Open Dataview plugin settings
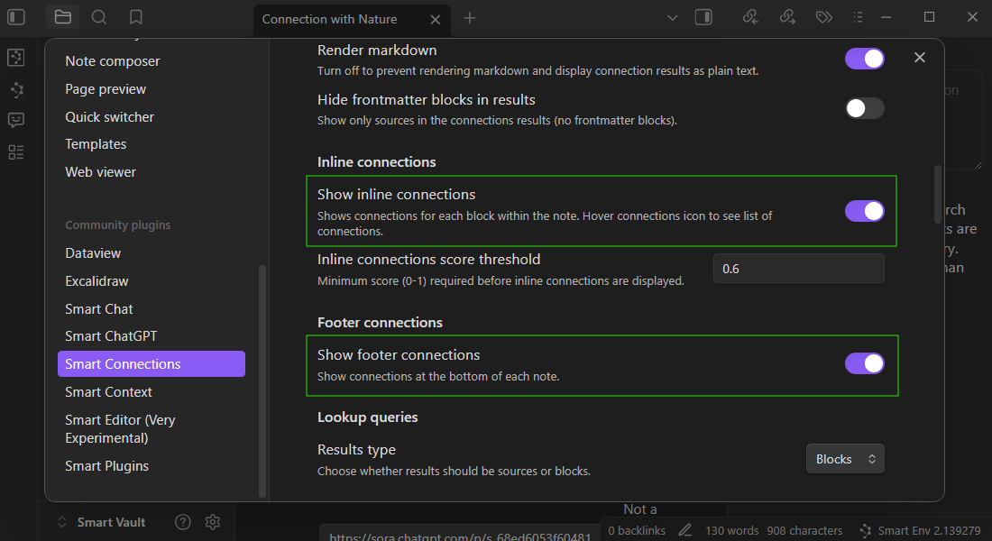The width and height of the screenshot is (992, 541). point(93,253)
